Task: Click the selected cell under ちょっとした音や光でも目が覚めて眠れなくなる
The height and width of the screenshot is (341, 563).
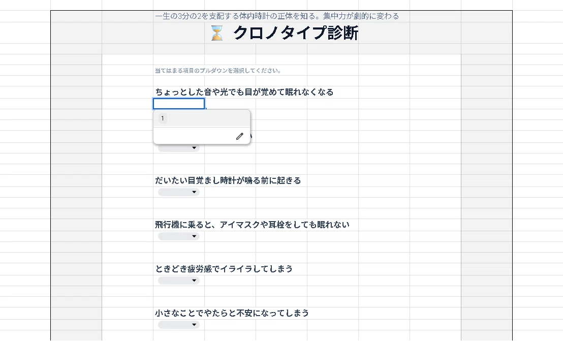Action: pyautogui.click(x=179, y=104)
